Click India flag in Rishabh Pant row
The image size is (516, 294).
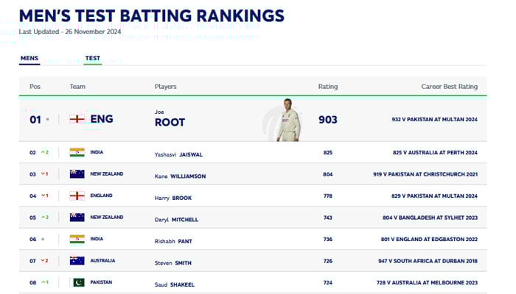tap(77, 239)
